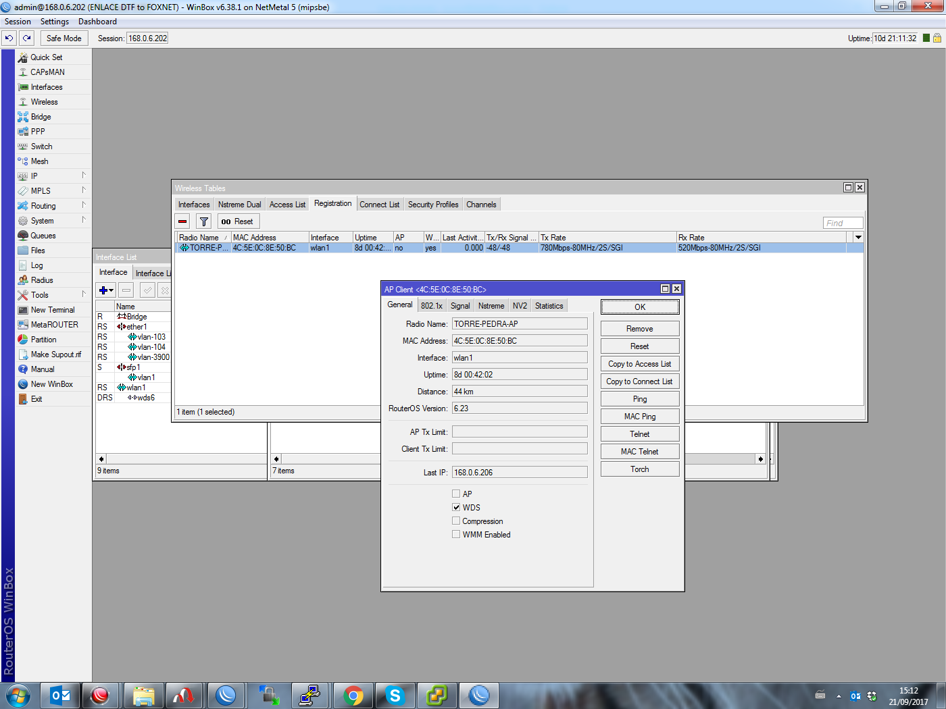Viewport: 946px width, 709px height.
Task: Click the Undo arrow in WinBox toolbar
Action: coord(9,38)
